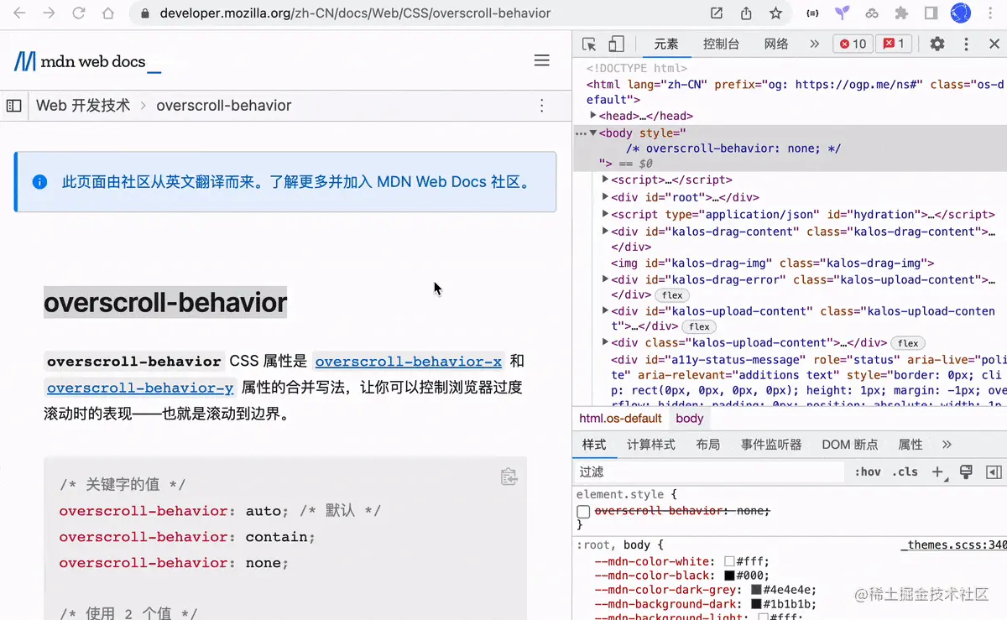Go to MDN Web Docs logo
This screenshot has width=1007, height=620.
point(87,61)
